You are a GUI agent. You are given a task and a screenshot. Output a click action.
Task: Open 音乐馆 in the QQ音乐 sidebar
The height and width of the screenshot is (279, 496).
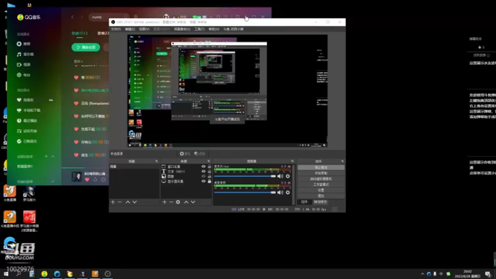[25, 55]
